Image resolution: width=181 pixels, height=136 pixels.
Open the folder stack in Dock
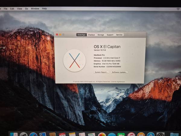click(x=174, y=134)
